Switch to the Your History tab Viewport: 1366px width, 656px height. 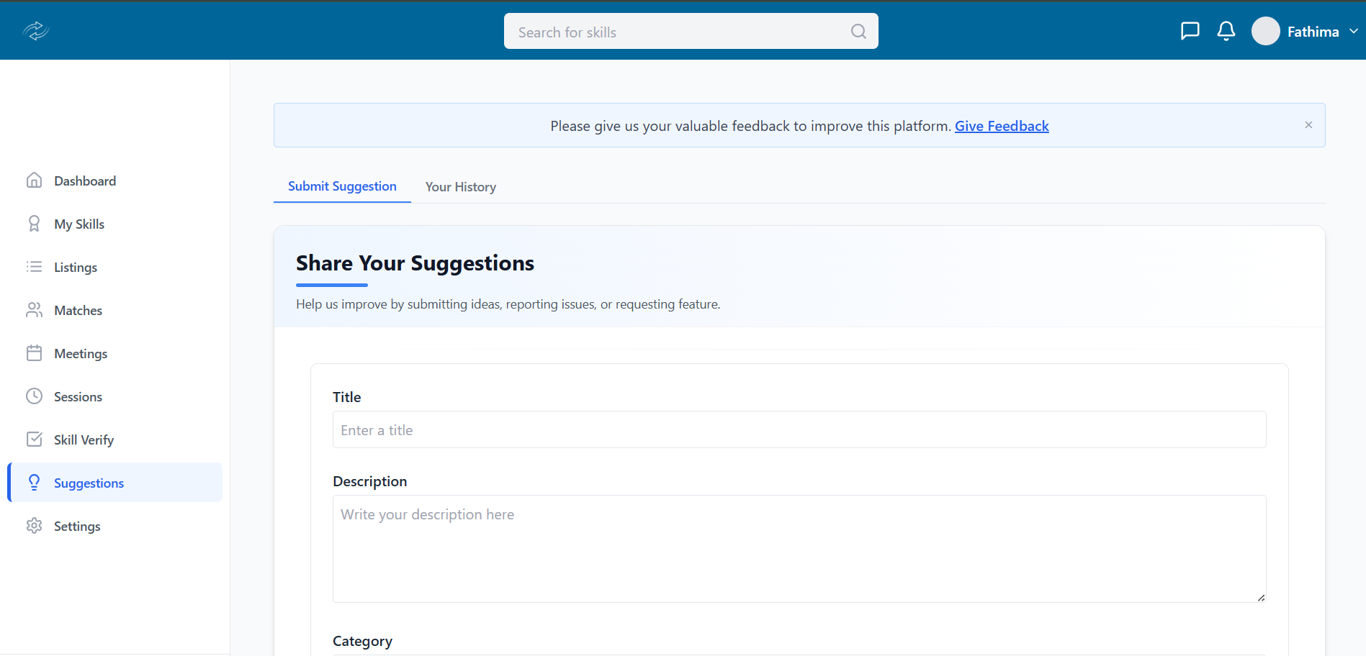pos(460,187)
